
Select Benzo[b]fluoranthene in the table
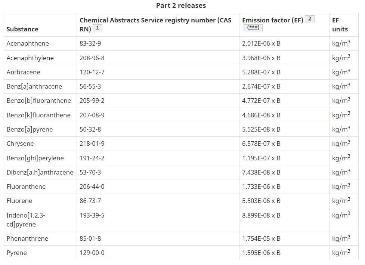[38, 101]
